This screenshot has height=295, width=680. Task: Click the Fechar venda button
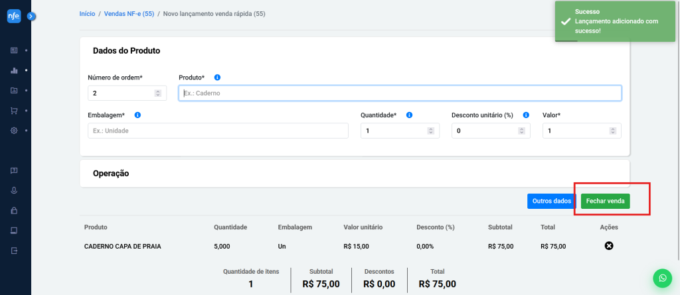[x=605, y=201]
